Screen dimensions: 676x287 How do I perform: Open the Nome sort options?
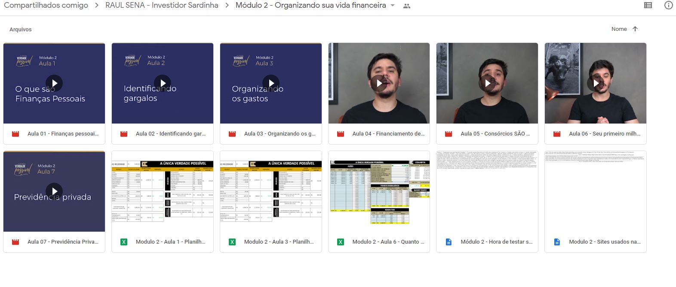point(619,29)
